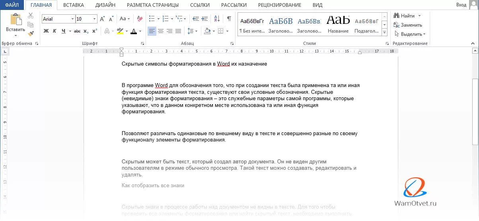This screenshot has width=479, height=221.
Task: Toggle strikethrough (abc) formatting
Action: tap(77, 31)
